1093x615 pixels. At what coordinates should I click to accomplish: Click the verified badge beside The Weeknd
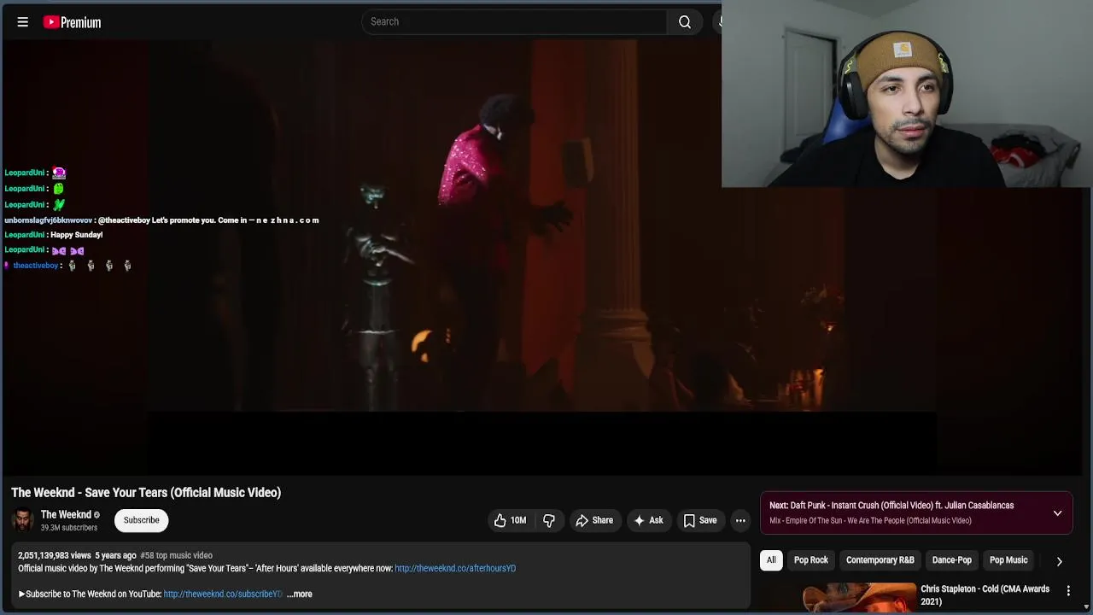96,515
